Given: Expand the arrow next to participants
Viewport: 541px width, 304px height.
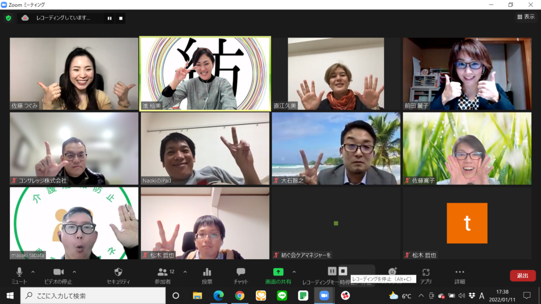Looking at the screenshot, I should pyautogui.click(x=185, y=272).
